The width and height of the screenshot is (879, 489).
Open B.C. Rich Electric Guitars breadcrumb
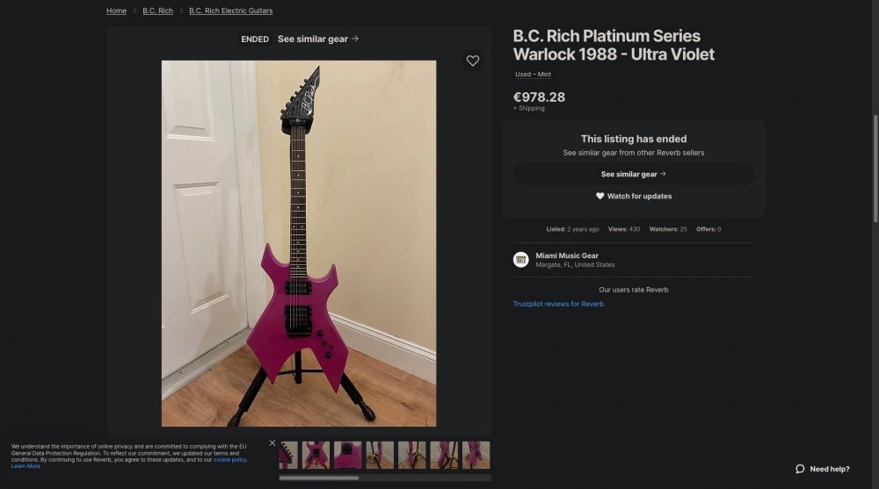(x=230, y=11)
